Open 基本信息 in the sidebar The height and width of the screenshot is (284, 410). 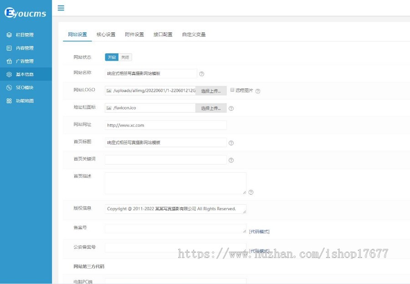click(x=26, y=74)
